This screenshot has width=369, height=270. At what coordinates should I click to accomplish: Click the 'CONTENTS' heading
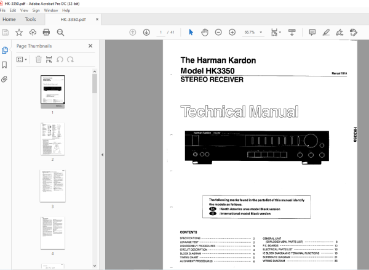coord(188,232)
